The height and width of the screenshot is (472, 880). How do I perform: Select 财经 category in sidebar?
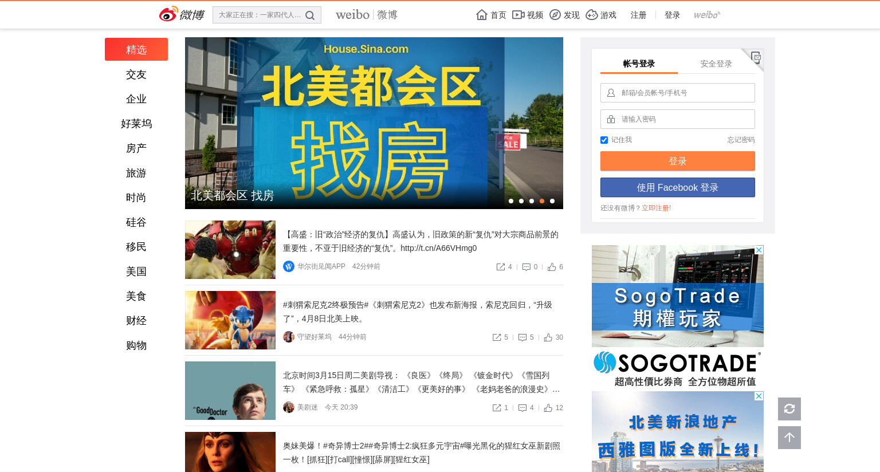pos(136,321)
